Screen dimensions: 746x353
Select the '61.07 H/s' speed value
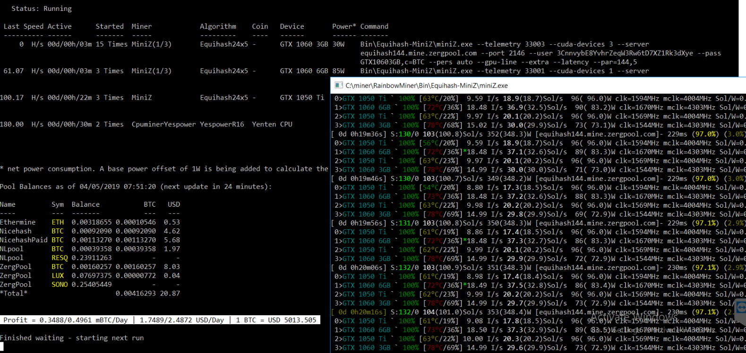tap(24, 71)
